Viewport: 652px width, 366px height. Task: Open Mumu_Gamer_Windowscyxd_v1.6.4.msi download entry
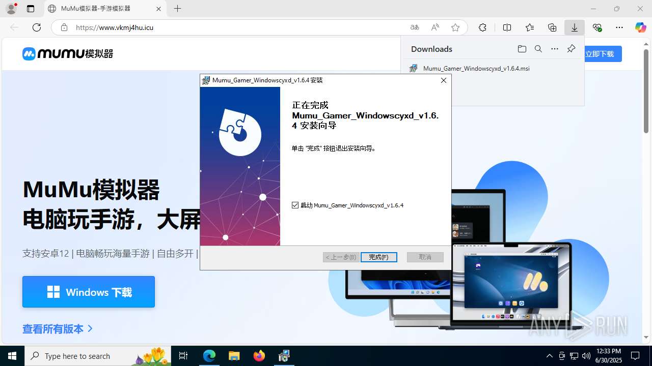pyautogui.click(x=476, y=68)
